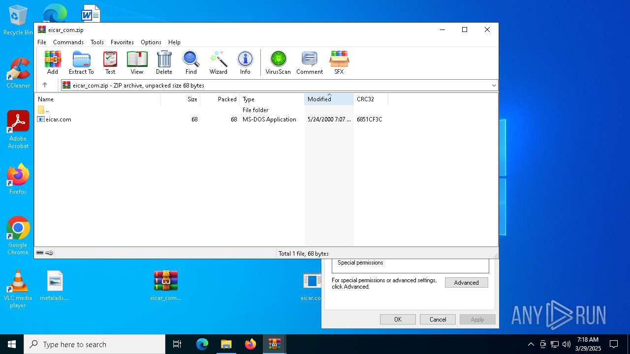Screen dimensions: 630x354
Task: Sort by Size column header
Action: coord(181,99)
